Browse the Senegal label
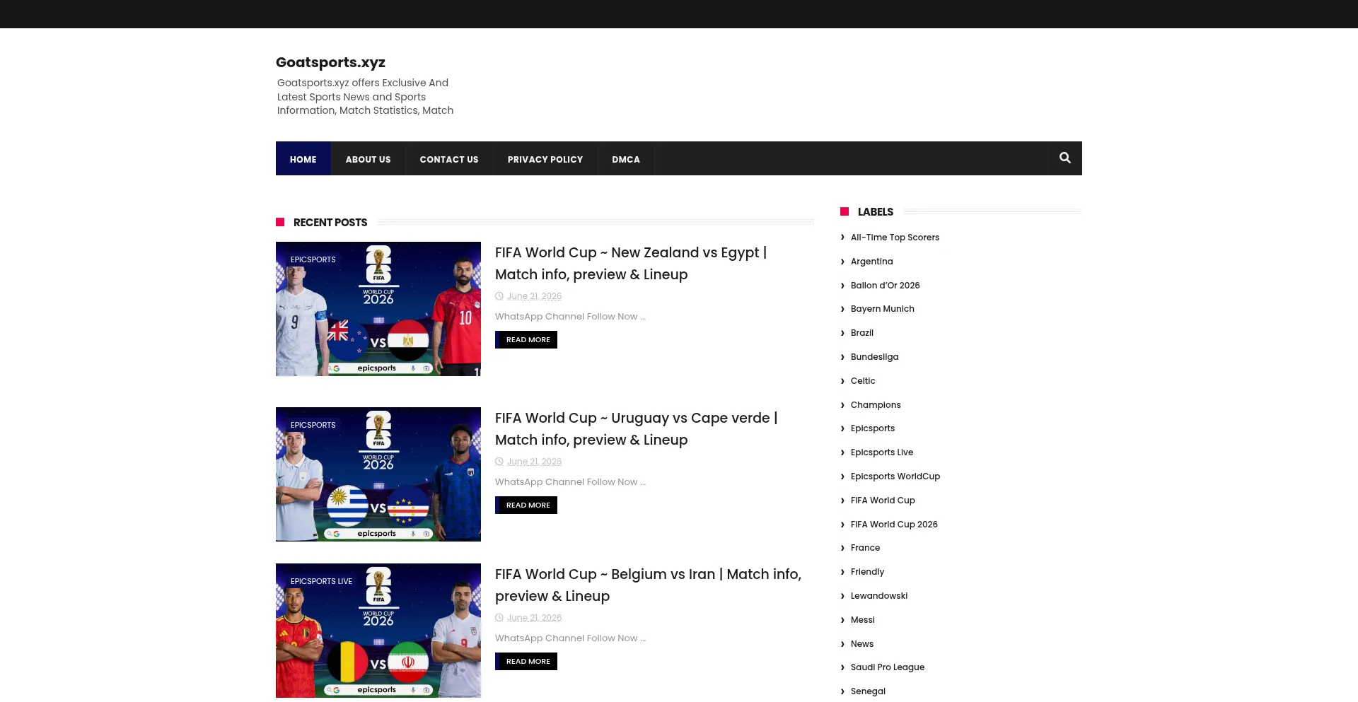Image resolution: width=1358 pixels, height=702 pixels. (868, 691)
